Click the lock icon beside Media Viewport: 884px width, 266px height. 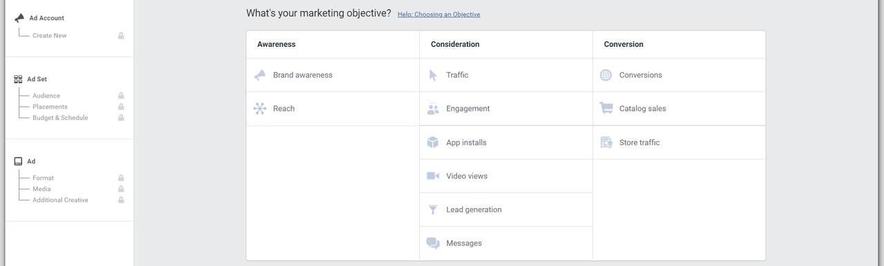click(x=121, y=189)
